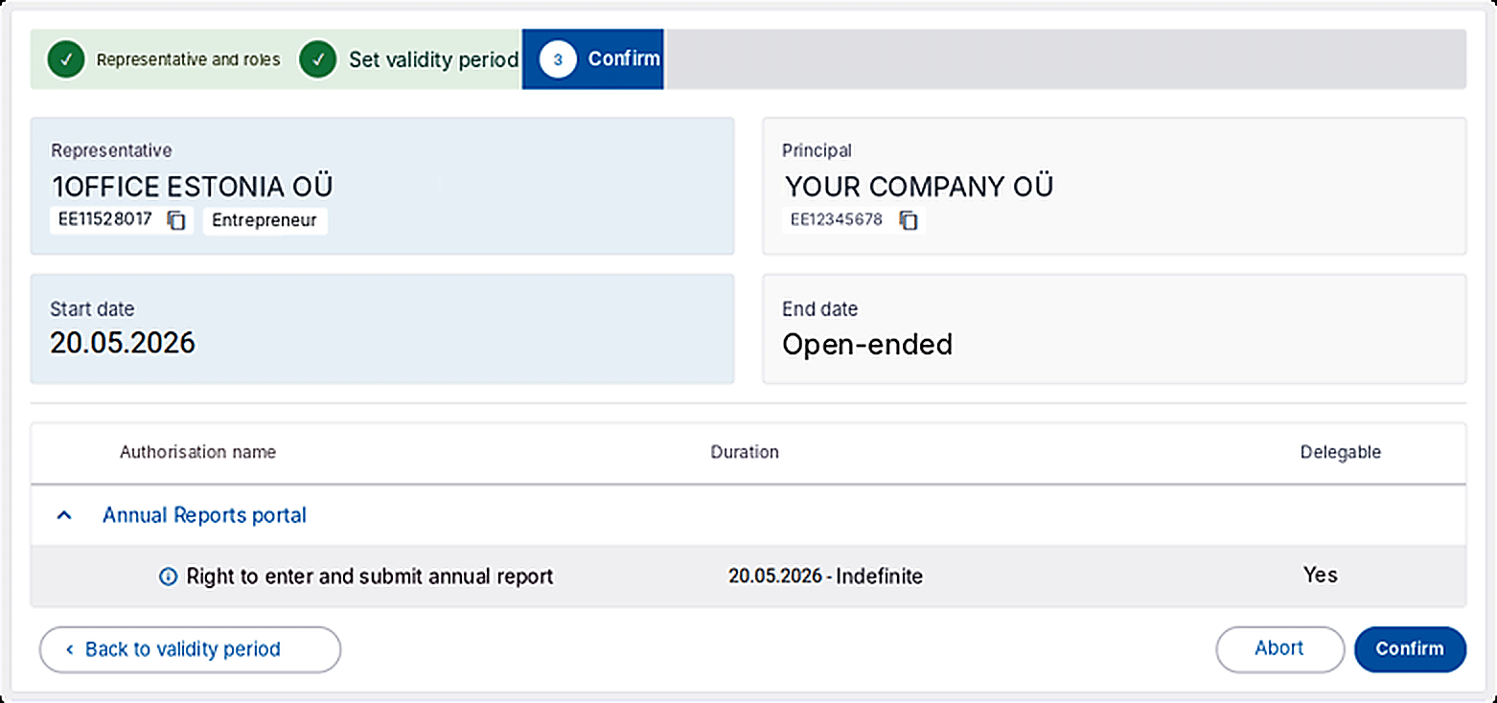Go to Representative and roles step
This screenshot has width=1497, height=703.
pyautogui.click(x=188, y=59)
